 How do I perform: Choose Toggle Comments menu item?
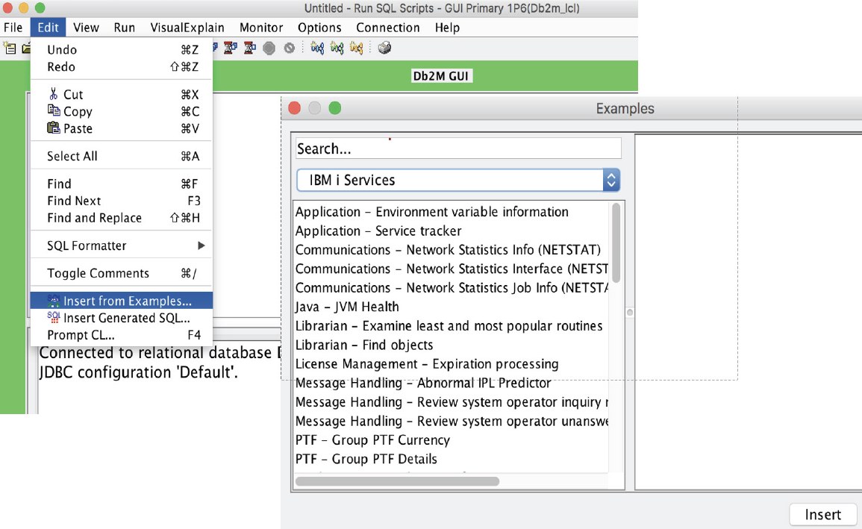pos(122,273)
